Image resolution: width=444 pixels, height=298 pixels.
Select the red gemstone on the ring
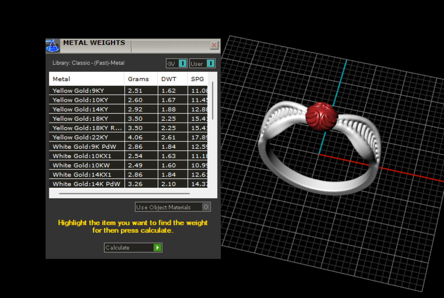321,116
